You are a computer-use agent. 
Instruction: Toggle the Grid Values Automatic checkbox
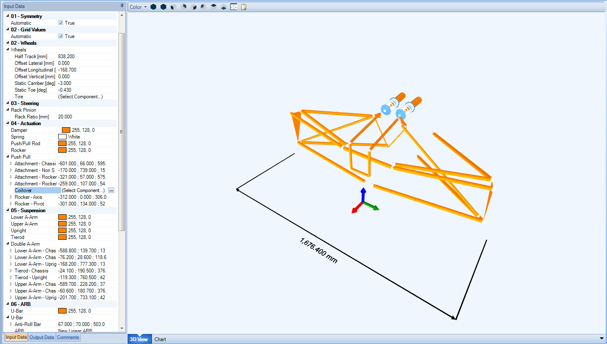pyautogui.click(x=61, y=36)
